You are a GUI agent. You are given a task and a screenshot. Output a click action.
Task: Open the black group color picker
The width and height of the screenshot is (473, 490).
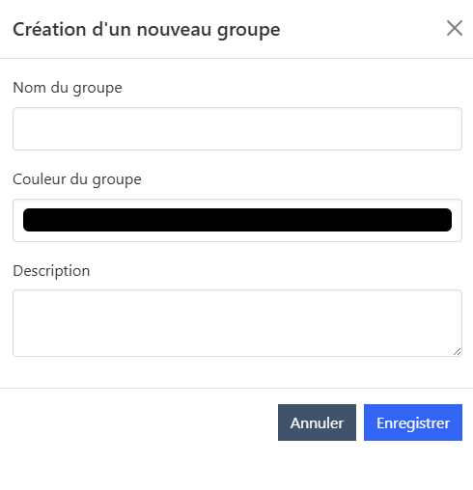click(x=237, y=220)
